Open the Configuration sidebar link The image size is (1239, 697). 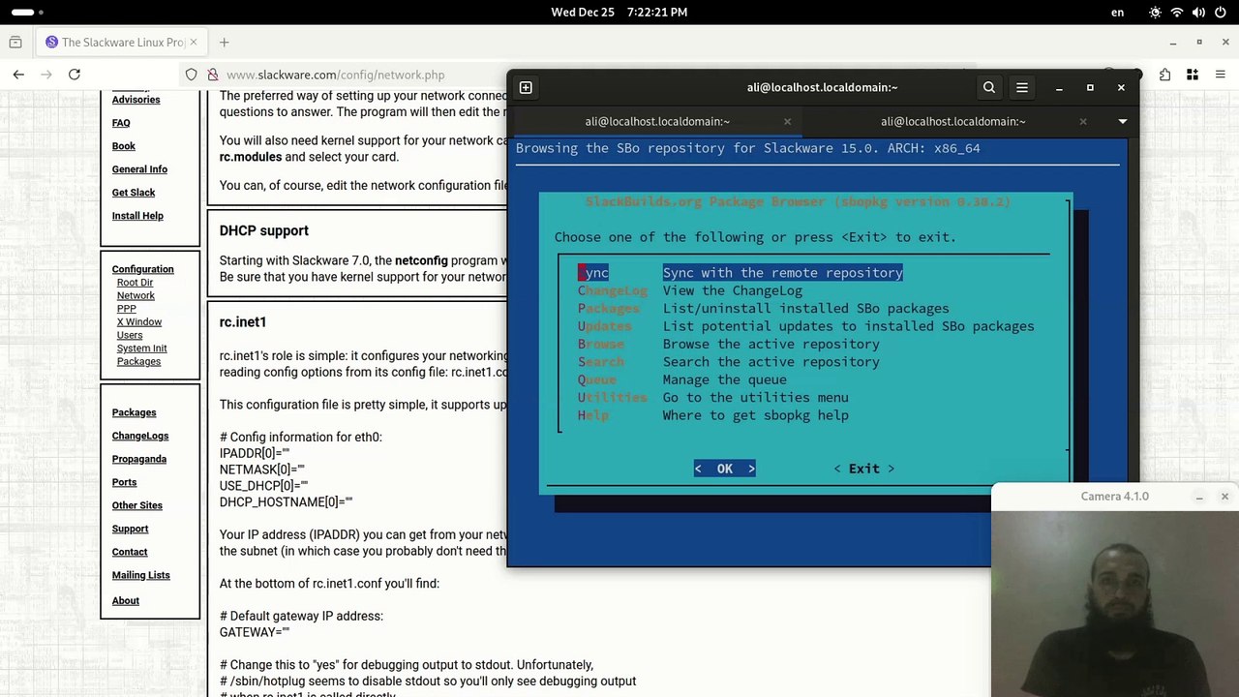point(142,269)
